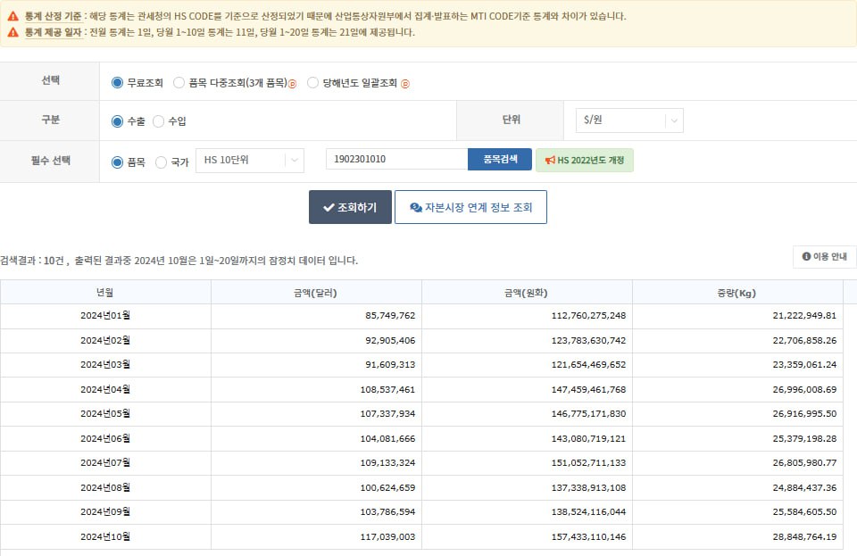Select the 2024년10월 row cell
Screen dimensions: 857x556
(x=105, y=537)
